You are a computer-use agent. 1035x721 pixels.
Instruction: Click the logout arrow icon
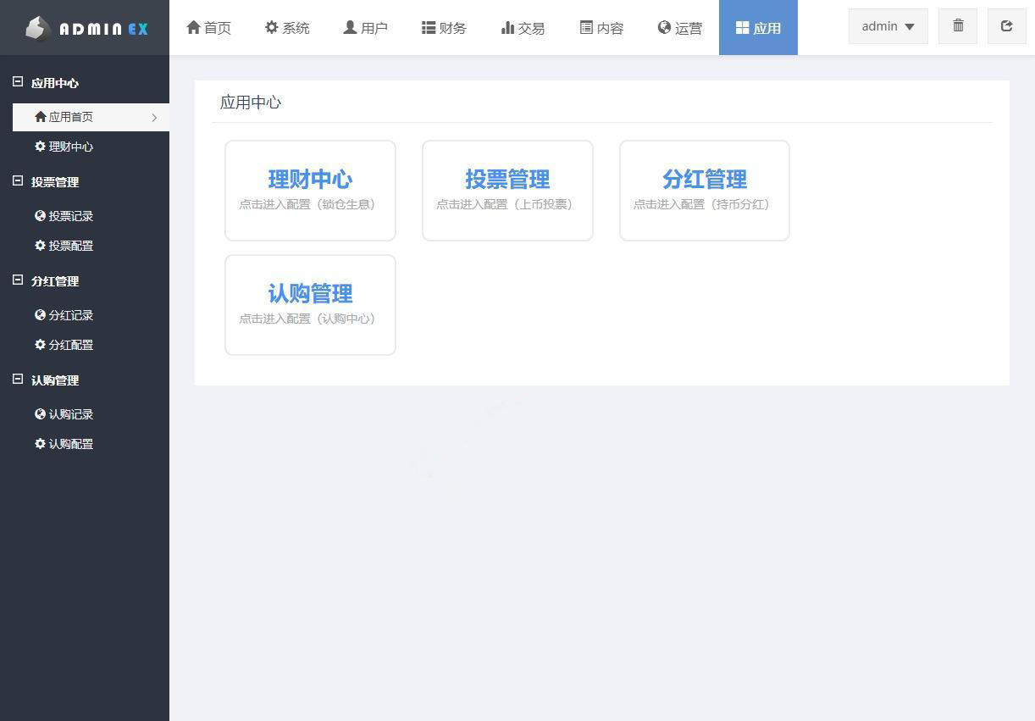click(x=1007, y=26)
